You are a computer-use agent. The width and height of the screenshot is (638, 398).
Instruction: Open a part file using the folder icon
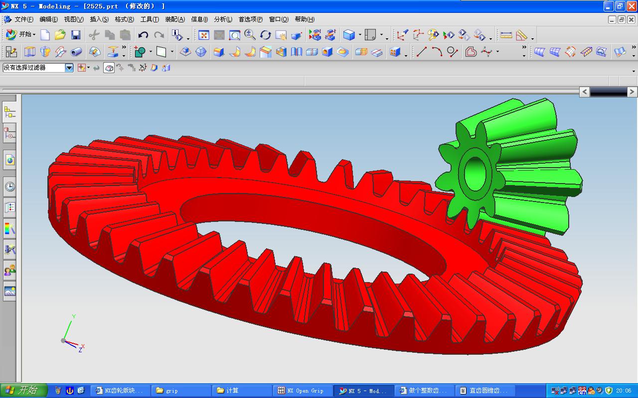[60, 35]
